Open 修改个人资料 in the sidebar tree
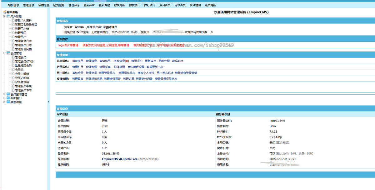The image size is (375, 190). tap(23, 21)
